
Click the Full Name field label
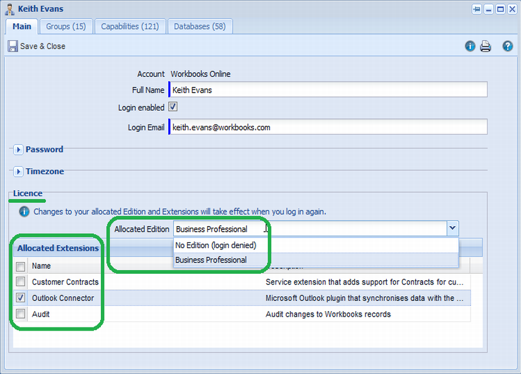(148, 90)
